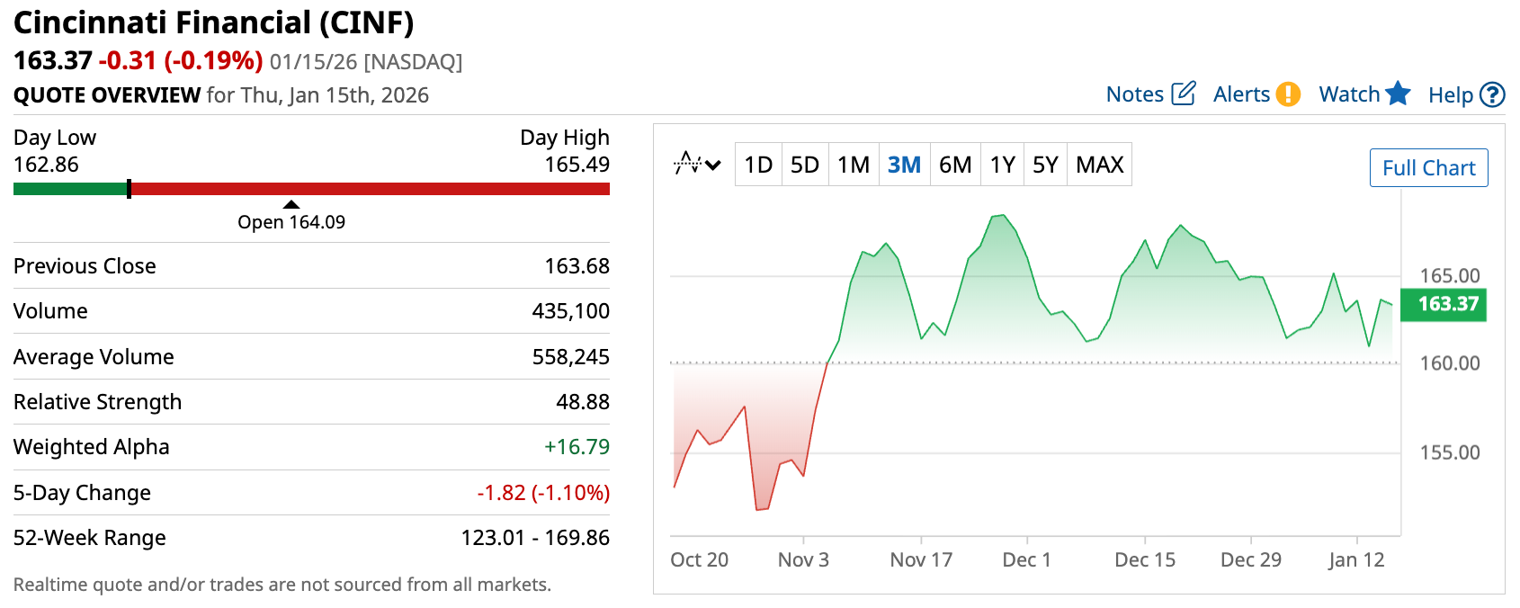Click the Watch star icon

1398,94
